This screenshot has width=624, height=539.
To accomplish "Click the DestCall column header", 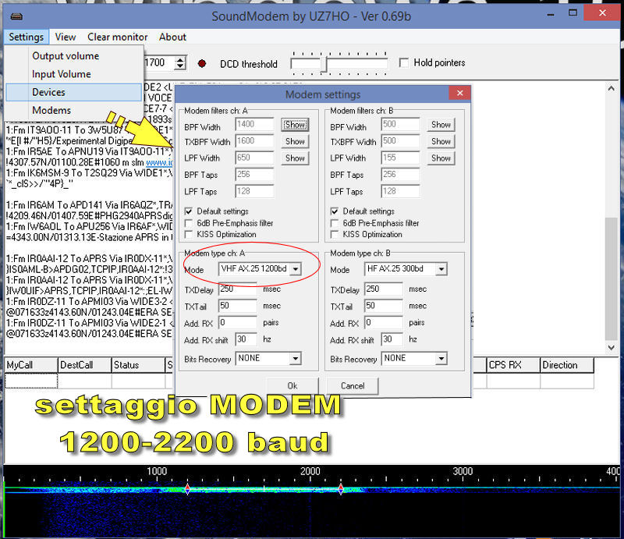I will tap(85, 365).
